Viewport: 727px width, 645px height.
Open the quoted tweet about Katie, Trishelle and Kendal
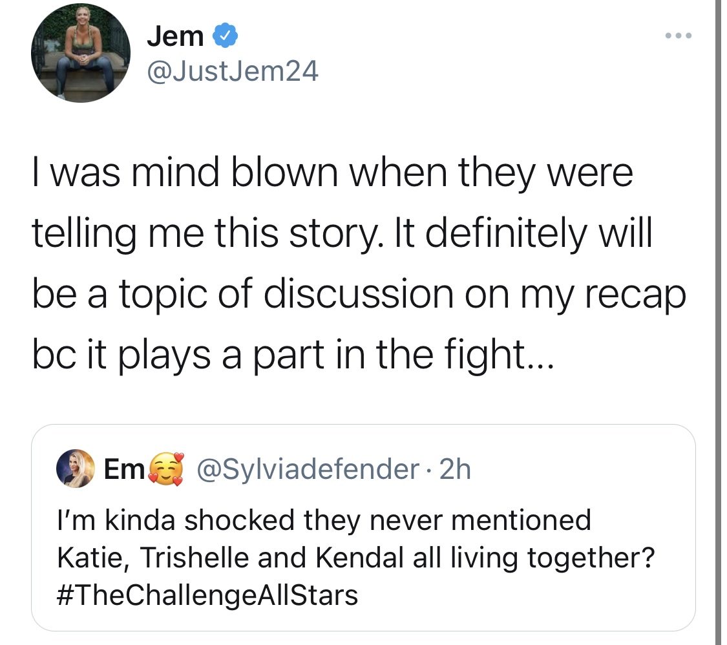tap(363, 527)
